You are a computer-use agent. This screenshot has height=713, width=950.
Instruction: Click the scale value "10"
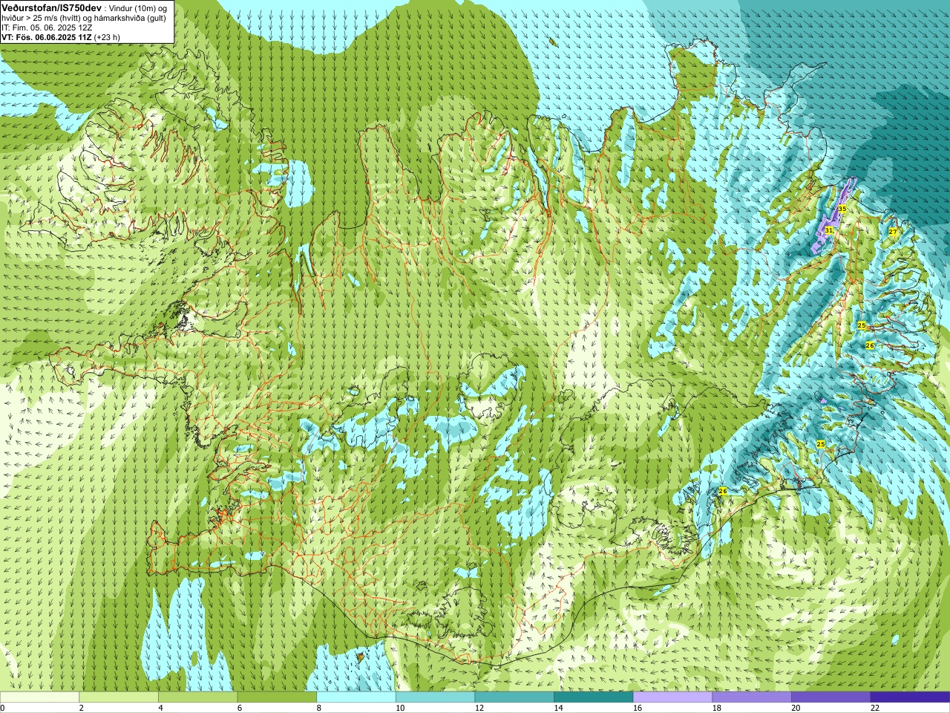point(400,709)
